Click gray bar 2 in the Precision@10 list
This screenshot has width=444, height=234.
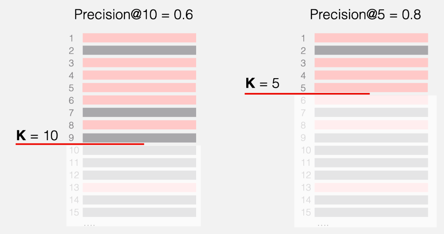pos(139,50)
